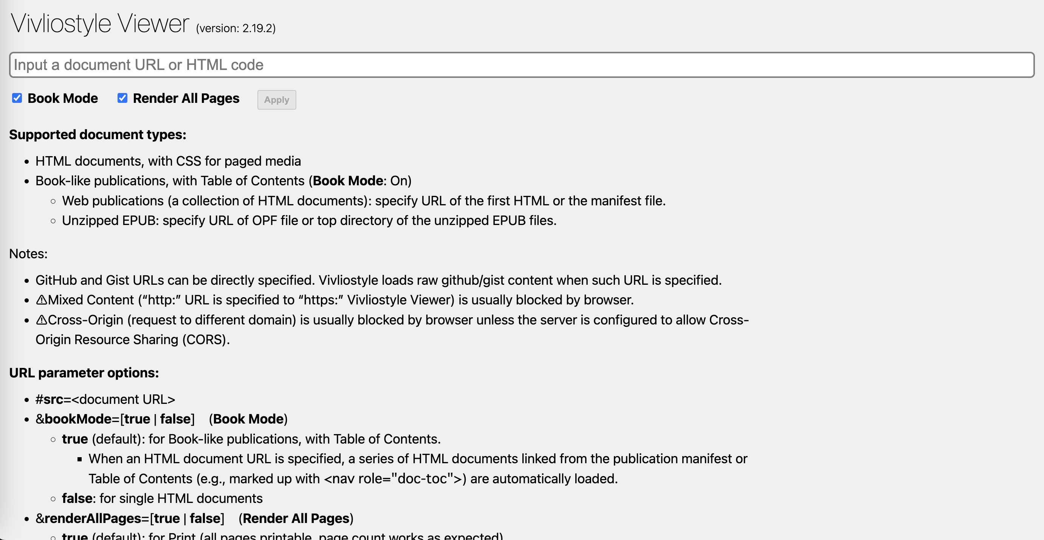Viewport: 1044px width, 540px height.
Task: Click the warning icon beside Cross-Origin
Action: (x=41, y=320)
